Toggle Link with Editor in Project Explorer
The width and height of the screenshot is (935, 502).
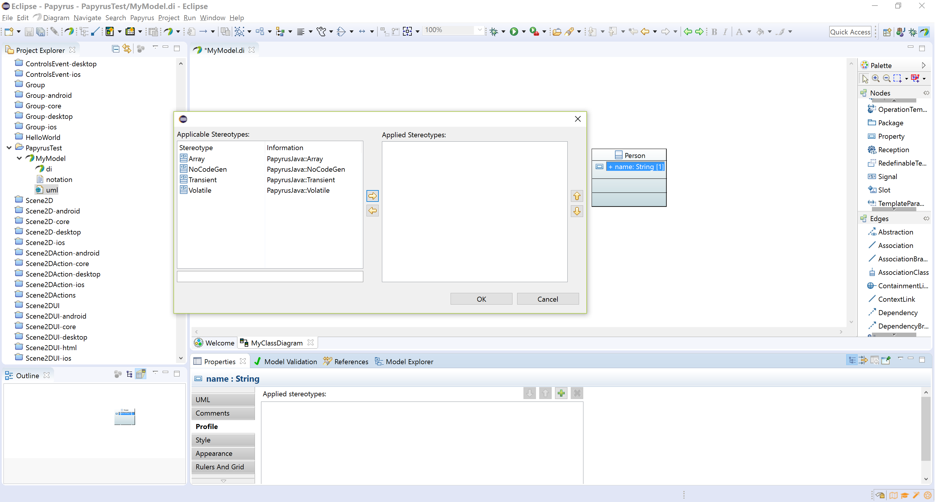[127, 49]
